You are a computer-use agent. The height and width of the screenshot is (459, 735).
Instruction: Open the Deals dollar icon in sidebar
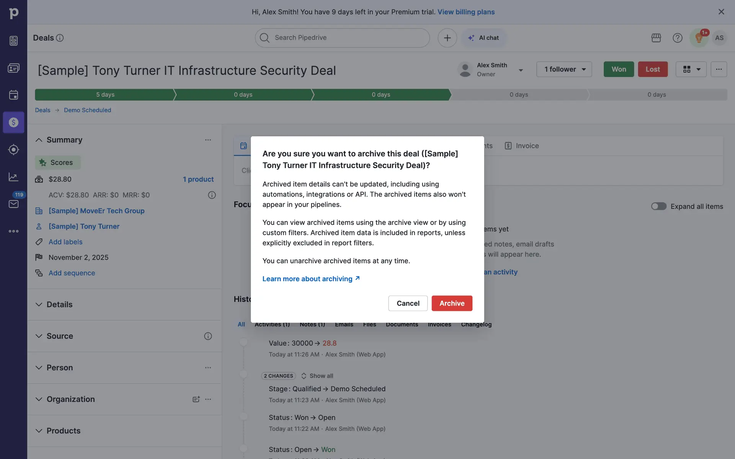tap(13, 122)
